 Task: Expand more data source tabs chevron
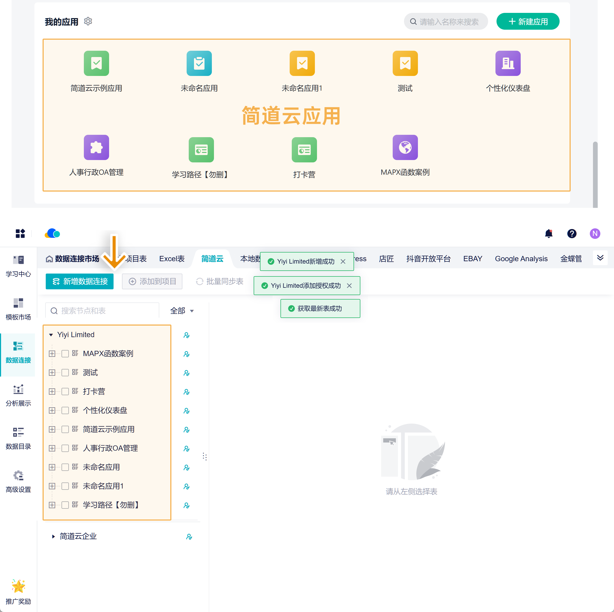pos(600,258)
